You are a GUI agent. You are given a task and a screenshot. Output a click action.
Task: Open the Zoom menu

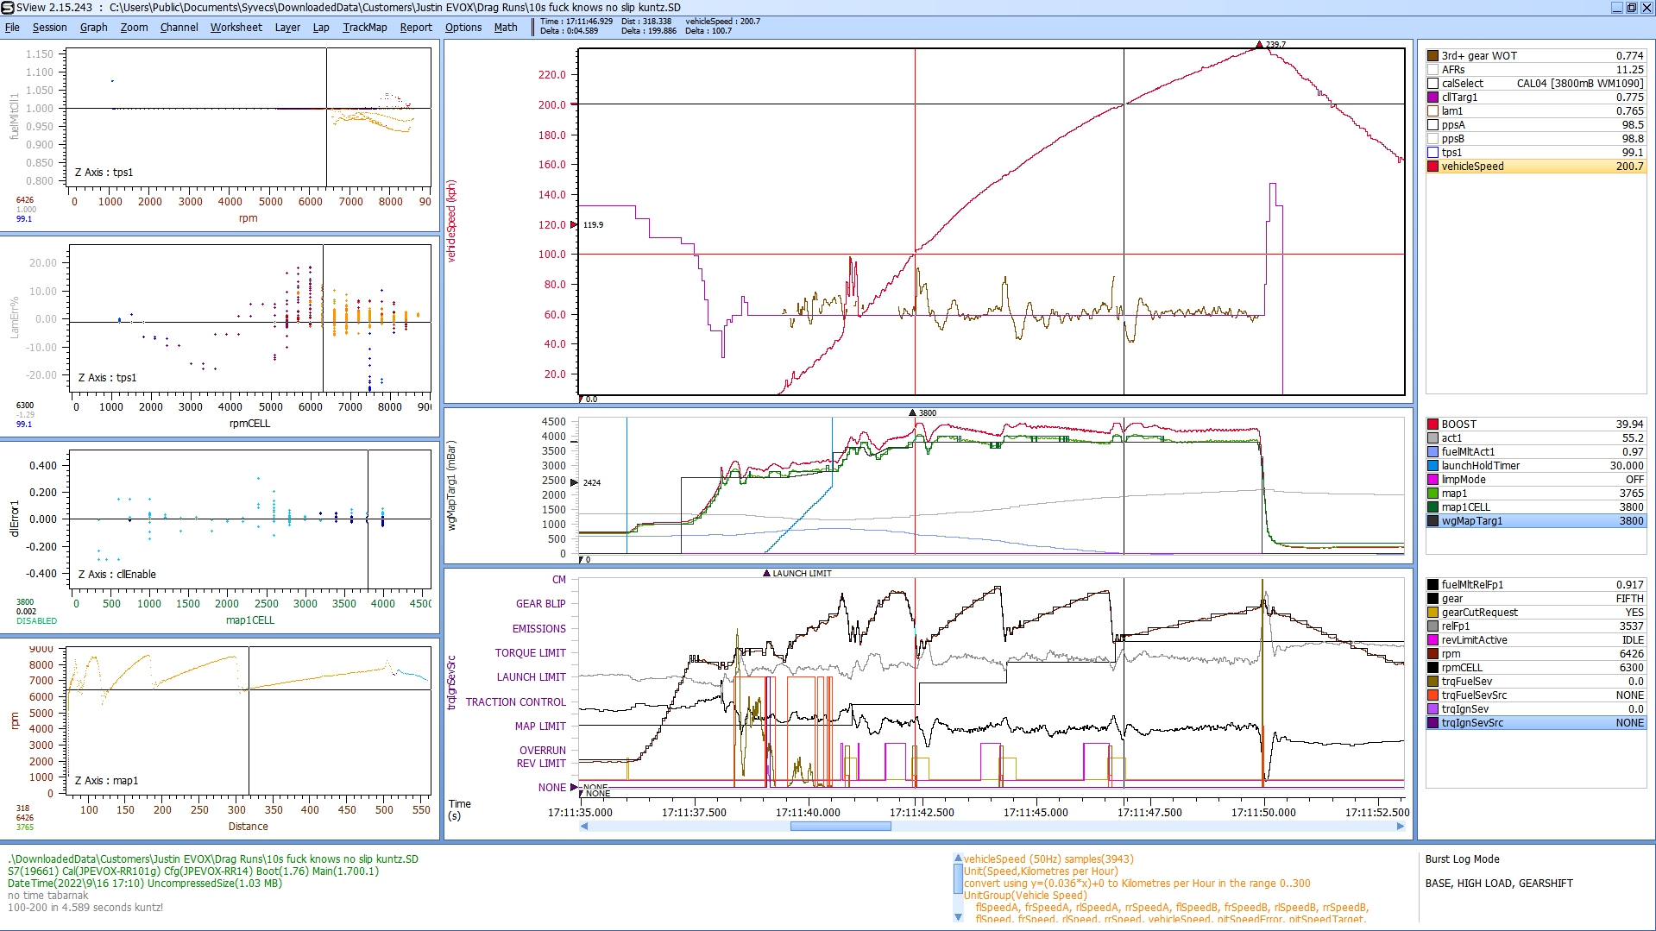pyautogui.click(x=134, y=28)
